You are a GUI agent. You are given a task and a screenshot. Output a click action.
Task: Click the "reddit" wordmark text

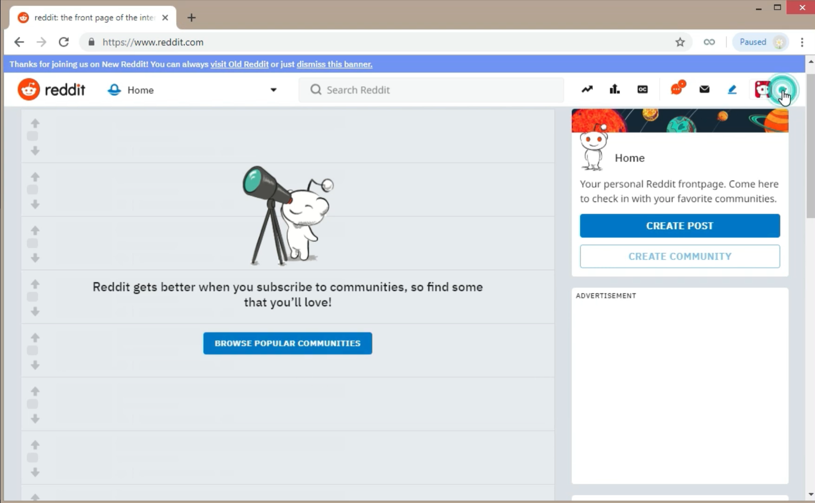pyautogui.click(x=65, y=89)
